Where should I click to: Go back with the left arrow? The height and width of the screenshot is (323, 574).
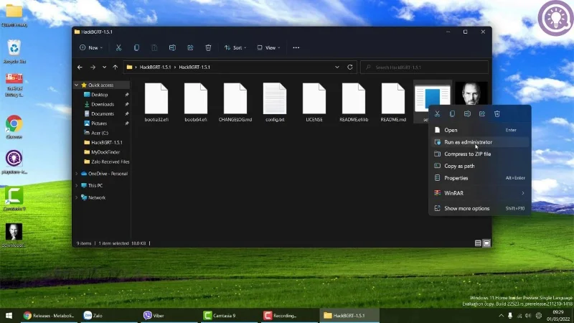80,67
